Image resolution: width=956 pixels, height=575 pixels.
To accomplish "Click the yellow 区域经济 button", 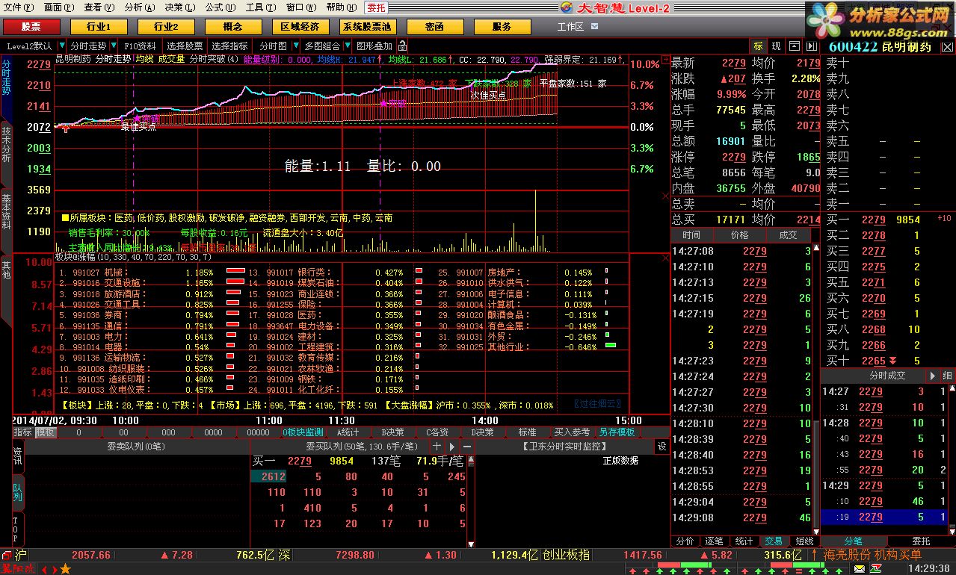I will (300, 27).
